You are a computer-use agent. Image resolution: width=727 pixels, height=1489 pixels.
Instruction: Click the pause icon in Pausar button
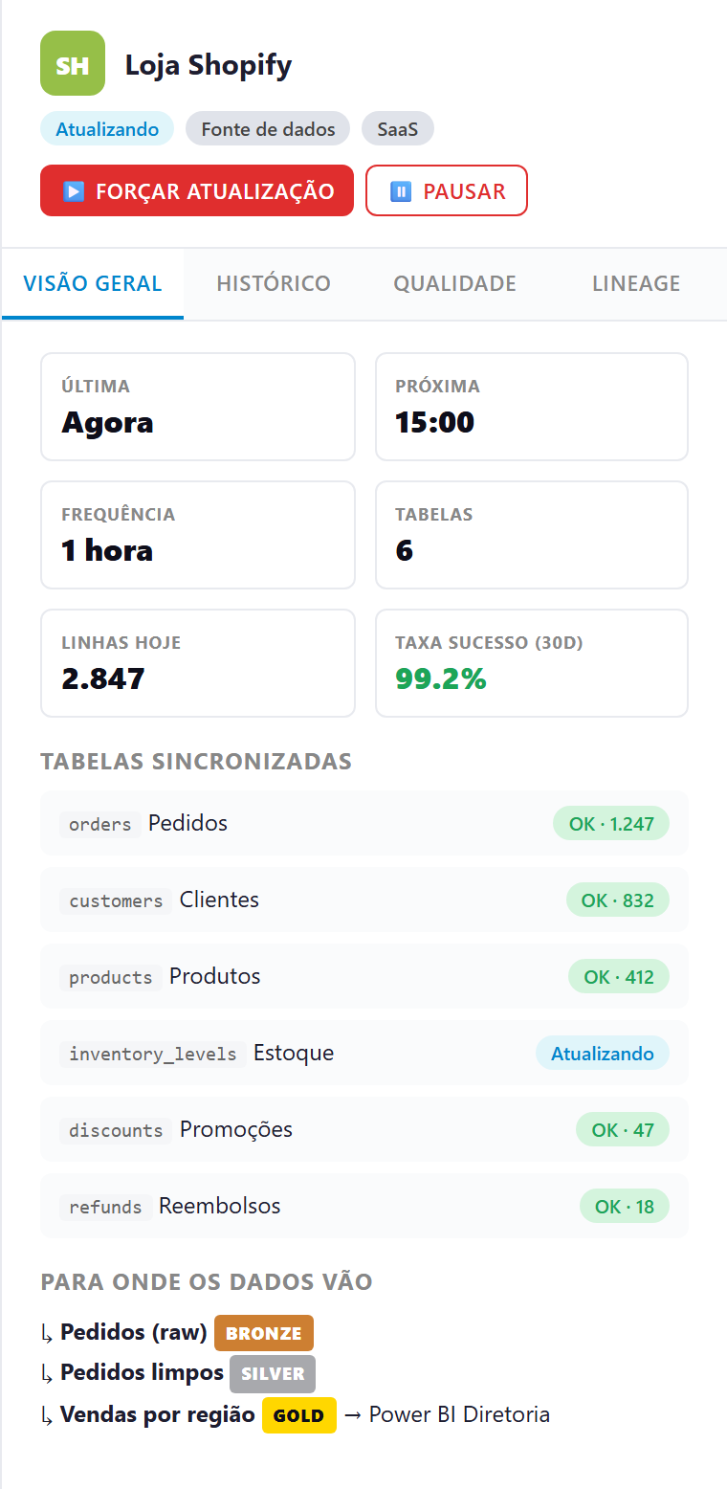(401, 191)
